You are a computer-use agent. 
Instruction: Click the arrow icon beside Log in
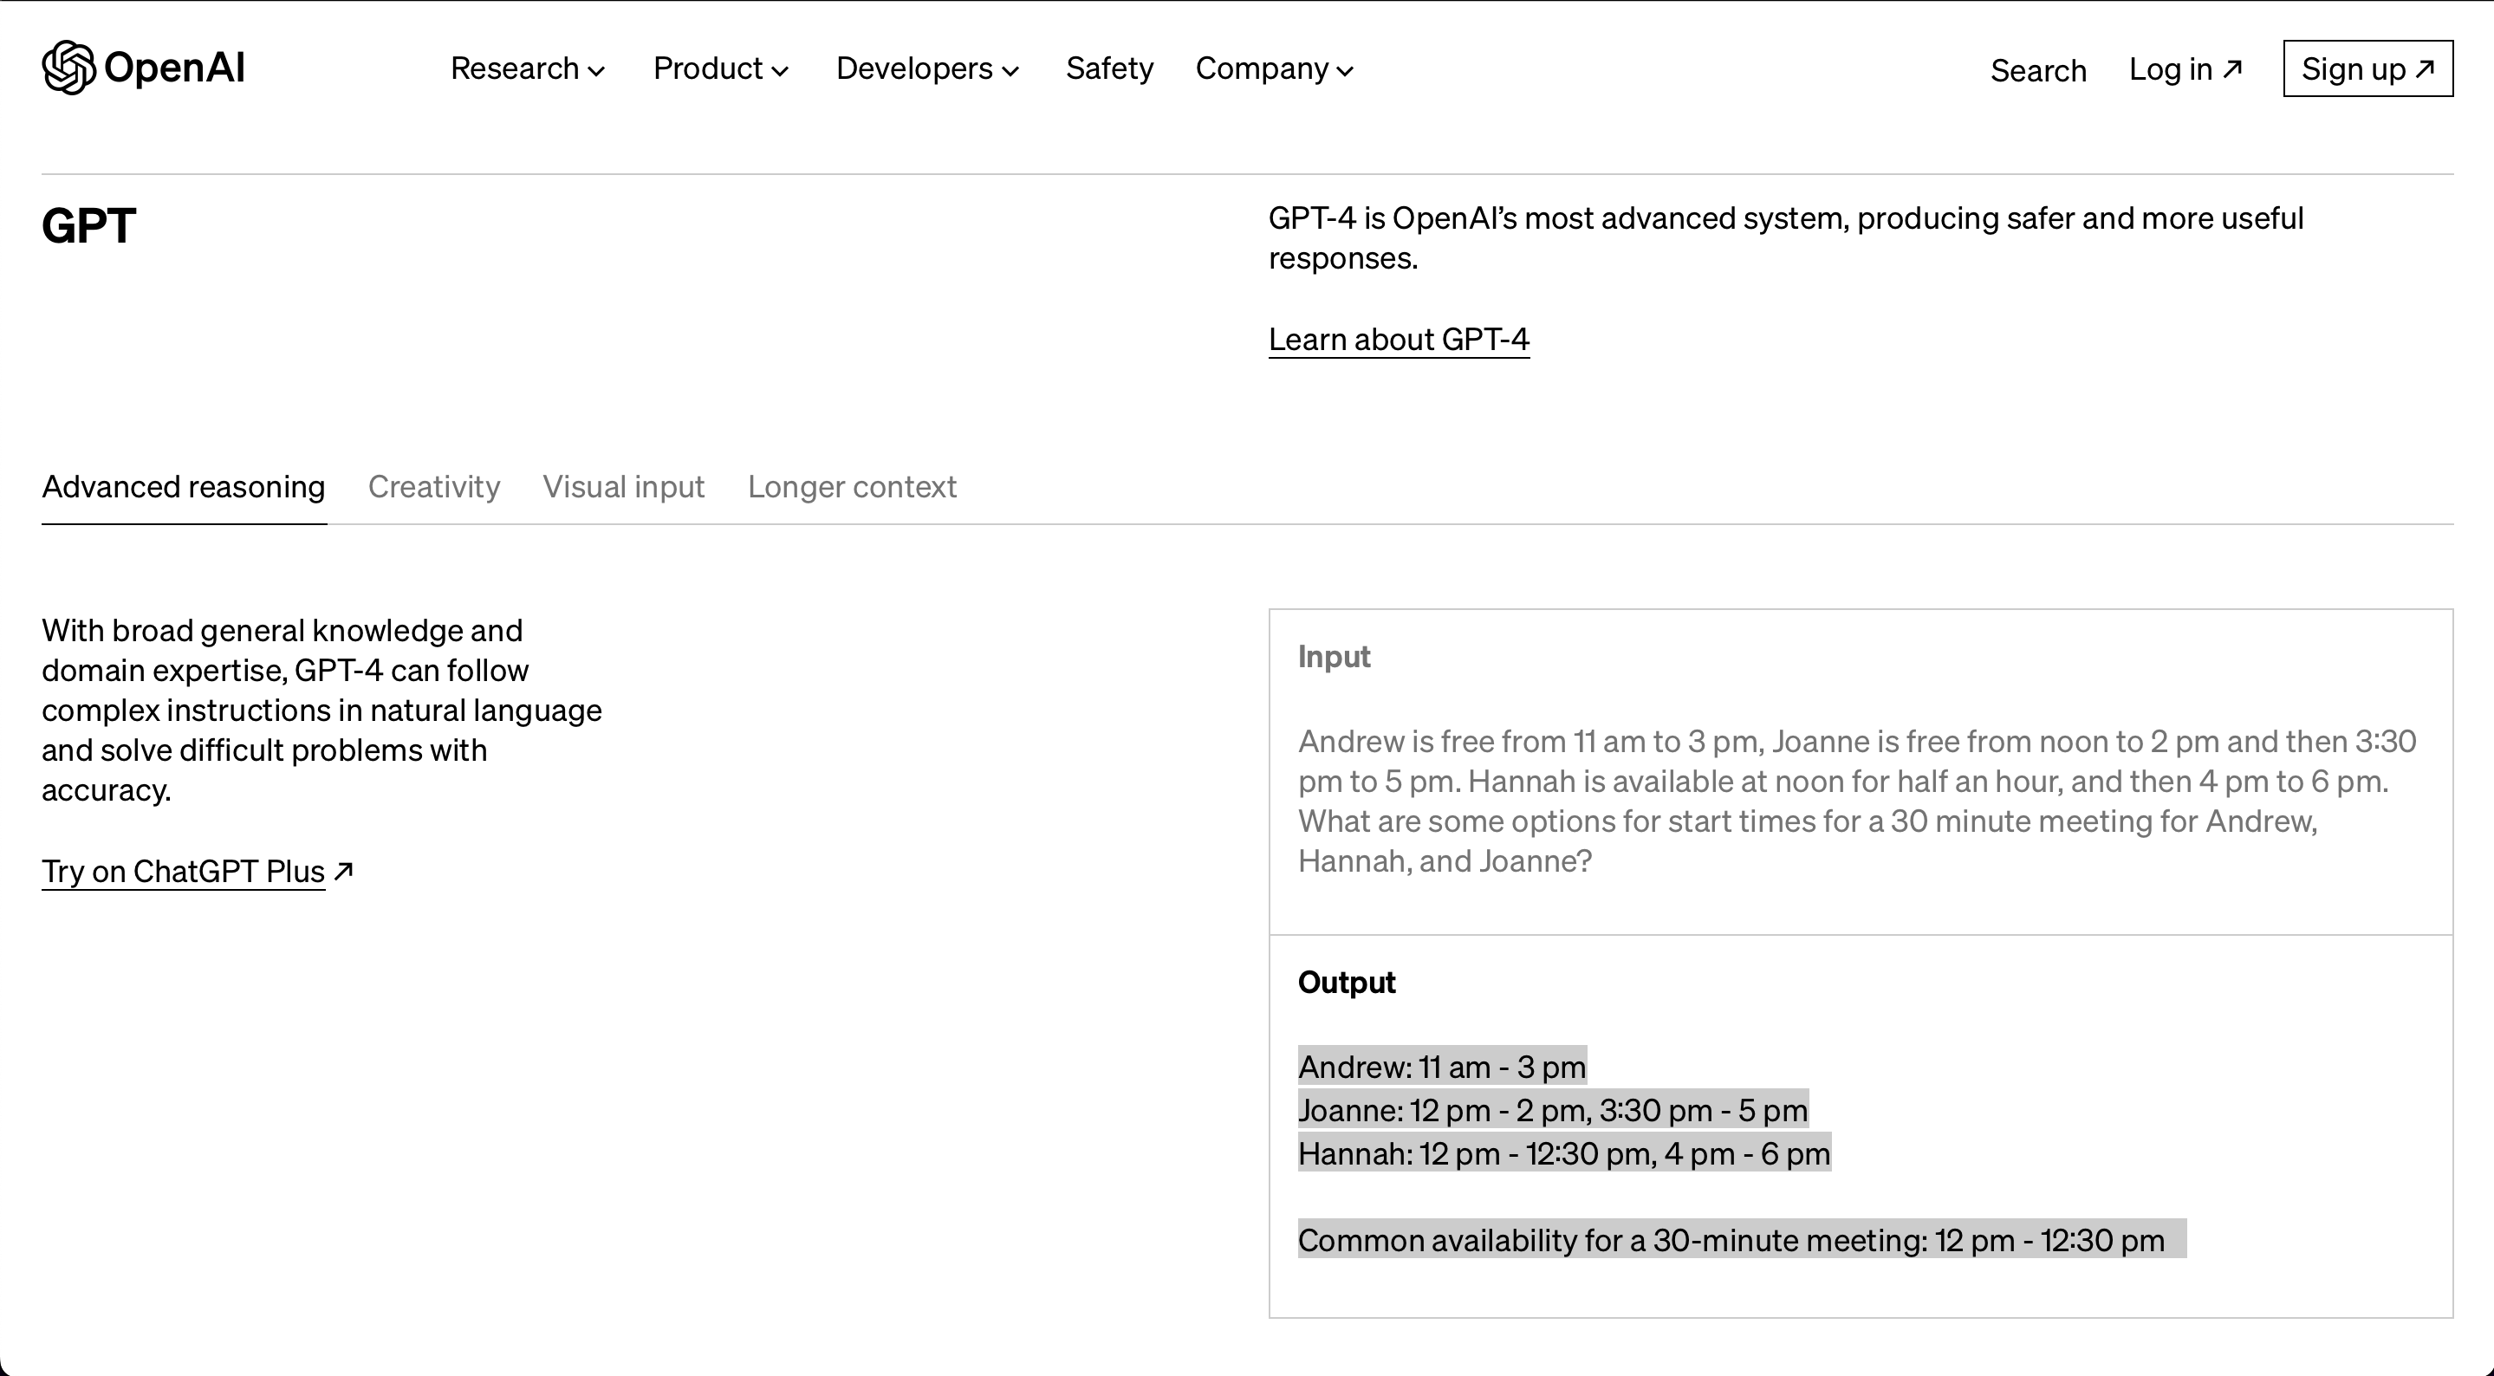tap(2233, 68)
